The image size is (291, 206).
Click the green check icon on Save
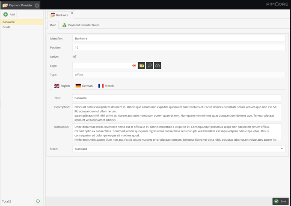(276, 201)
